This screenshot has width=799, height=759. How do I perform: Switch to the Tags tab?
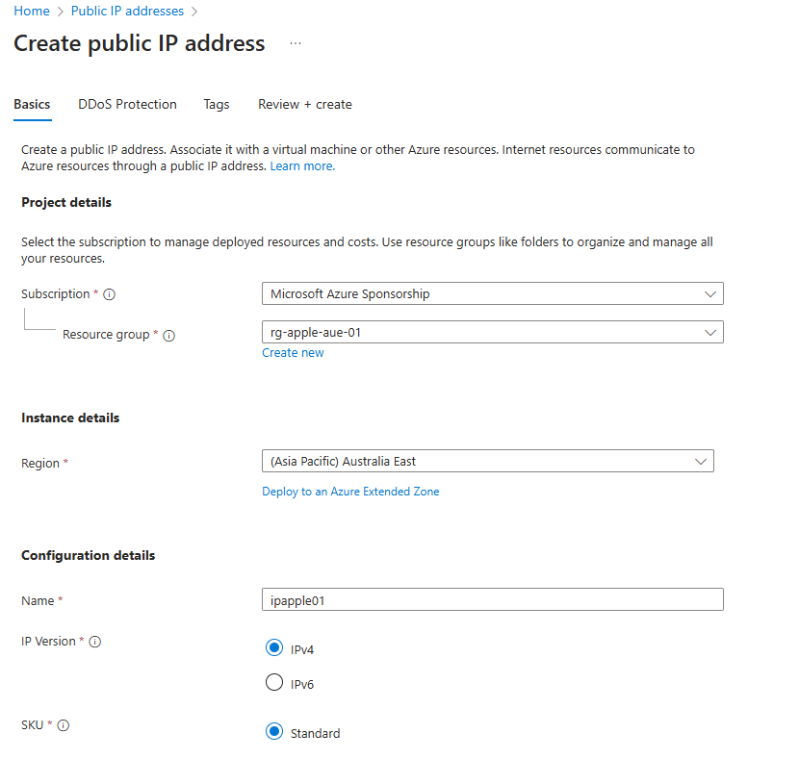[217, 104]
